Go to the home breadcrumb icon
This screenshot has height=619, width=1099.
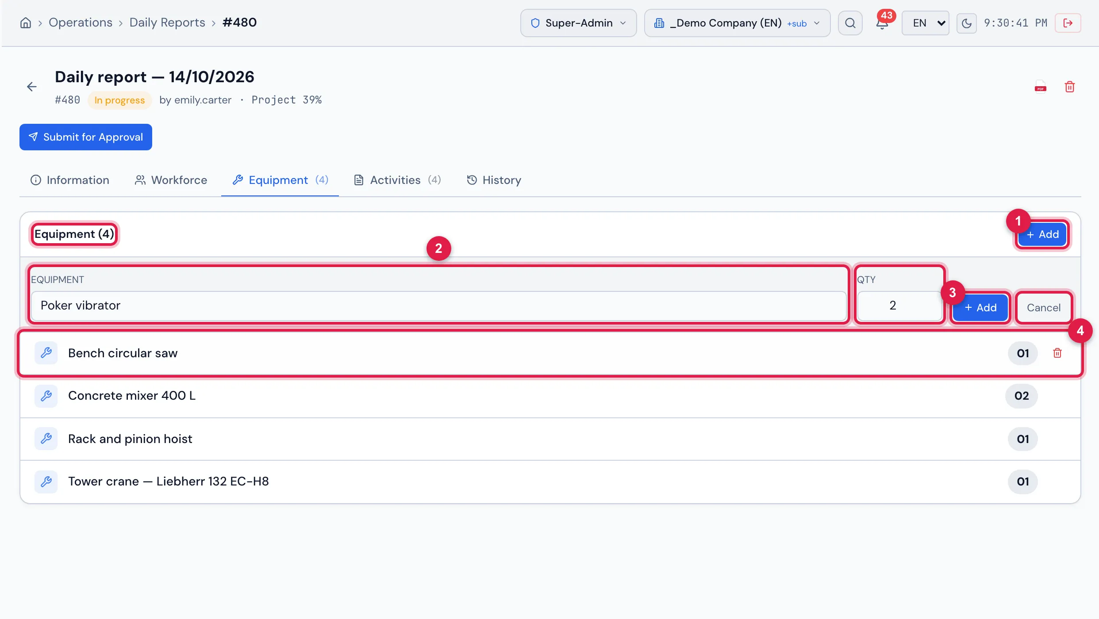(26, 23)
